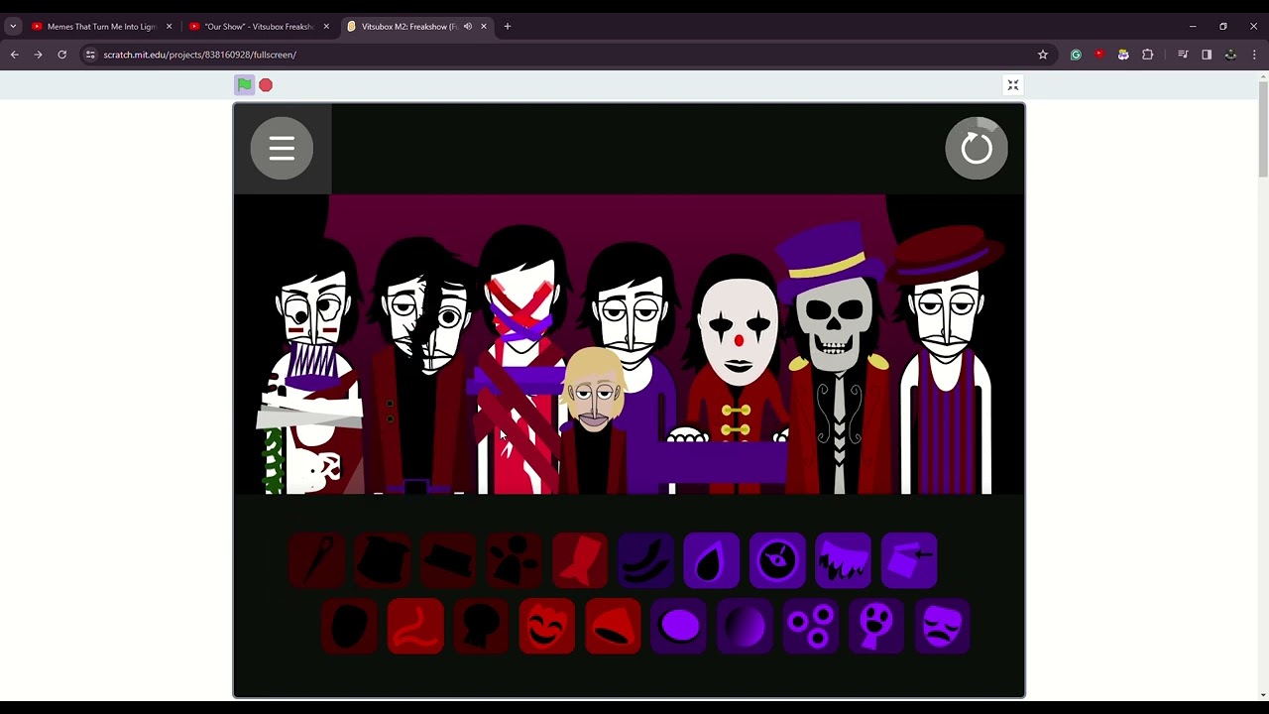Image resolution: width=1269 pixels, height=714 pixels.
Task: Close the "Our Show" Vitsubox tab
Action: click(x=326, y=27)
